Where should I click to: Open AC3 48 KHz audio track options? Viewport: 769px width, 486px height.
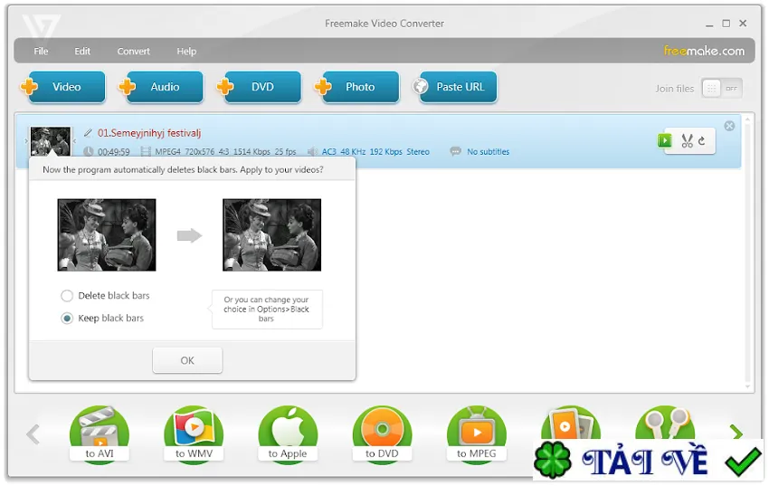tap(375, 152)
